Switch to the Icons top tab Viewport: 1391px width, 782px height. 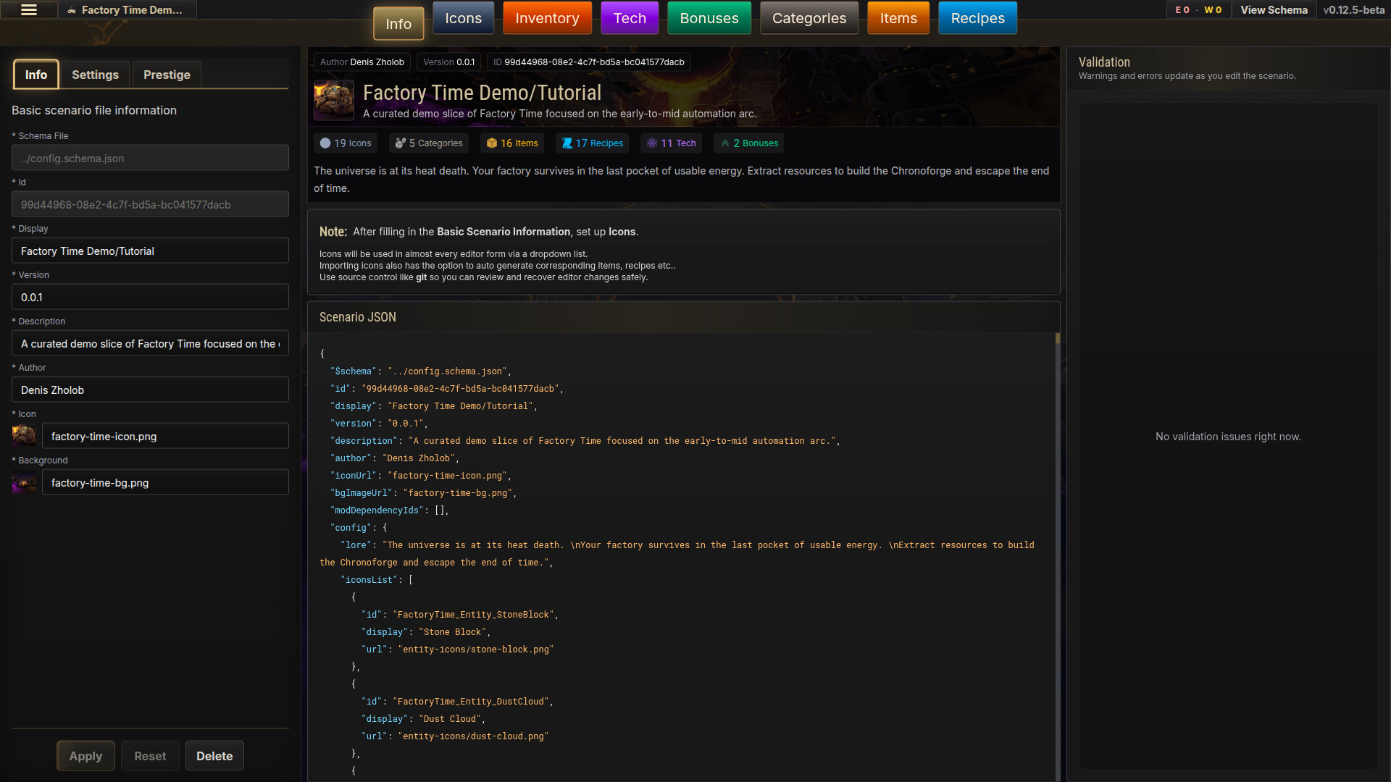(x=464, y=18)
